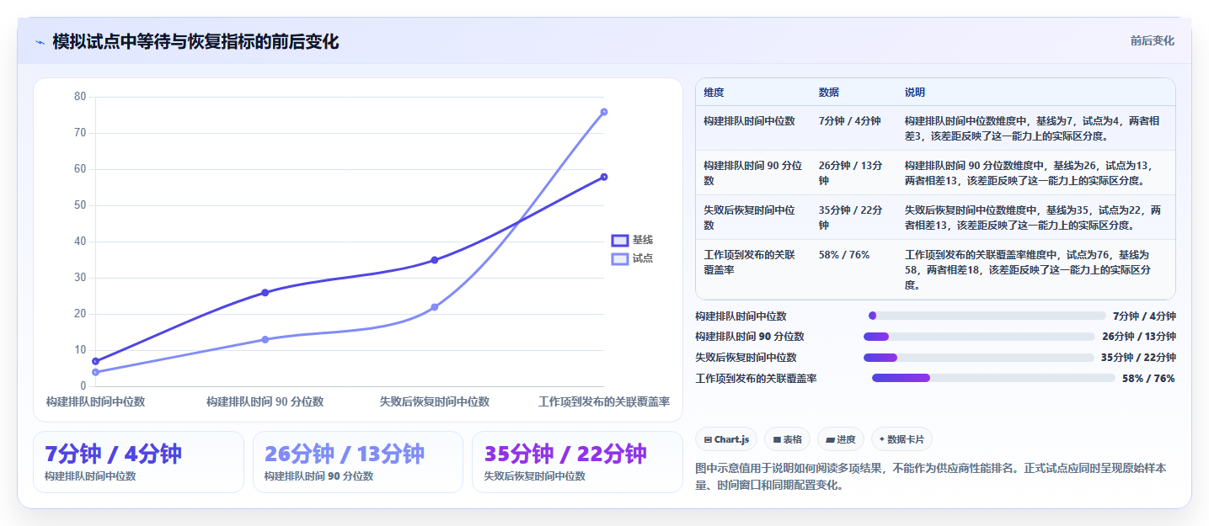Viewport: 1209px width, 526px height.
Task: Click the icon in the Chart.js chip
Action: coord(708,439)
